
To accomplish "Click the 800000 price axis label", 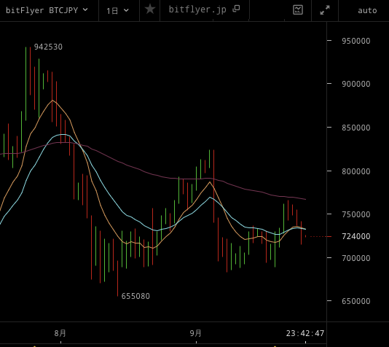I will tap(356, 171).
